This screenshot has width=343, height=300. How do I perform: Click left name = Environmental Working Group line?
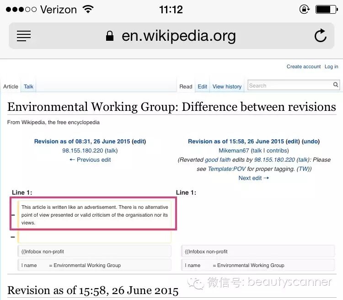coord(94,265)
